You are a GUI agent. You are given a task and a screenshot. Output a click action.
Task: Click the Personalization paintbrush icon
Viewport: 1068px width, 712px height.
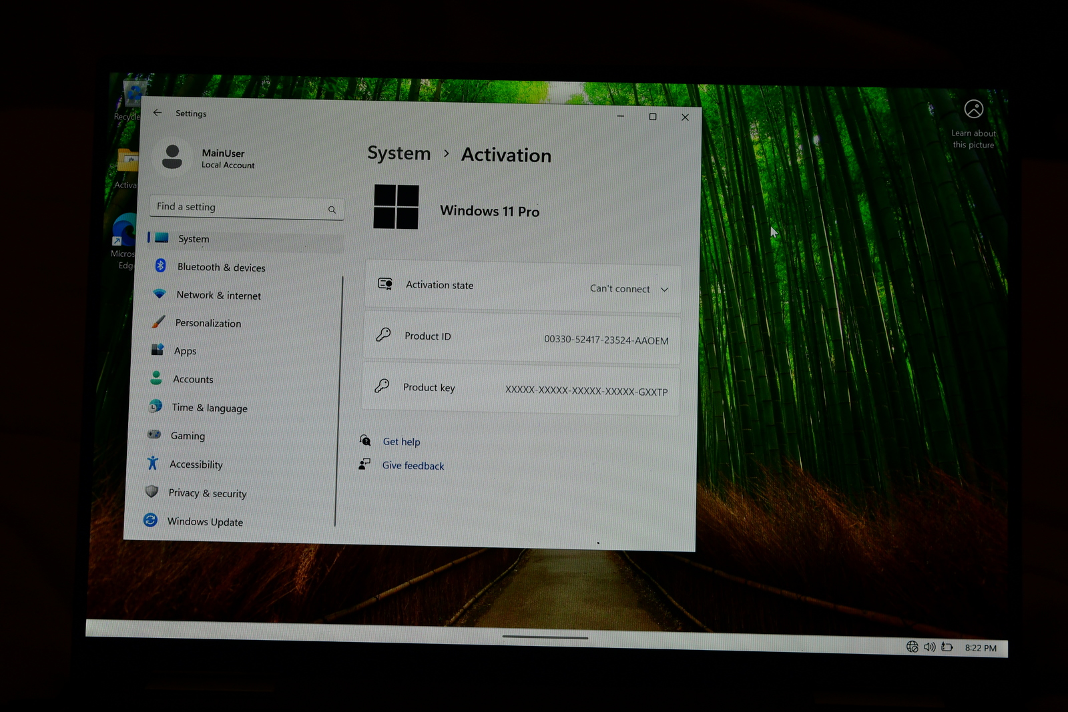coord(158,322)
